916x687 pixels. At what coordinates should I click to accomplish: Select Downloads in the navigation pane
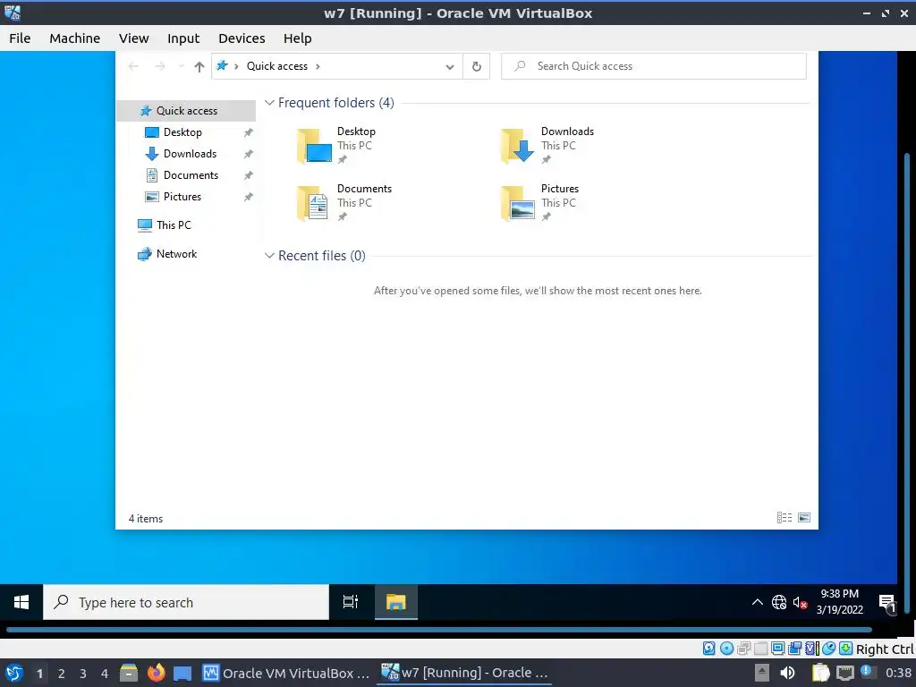coord(190,154)
